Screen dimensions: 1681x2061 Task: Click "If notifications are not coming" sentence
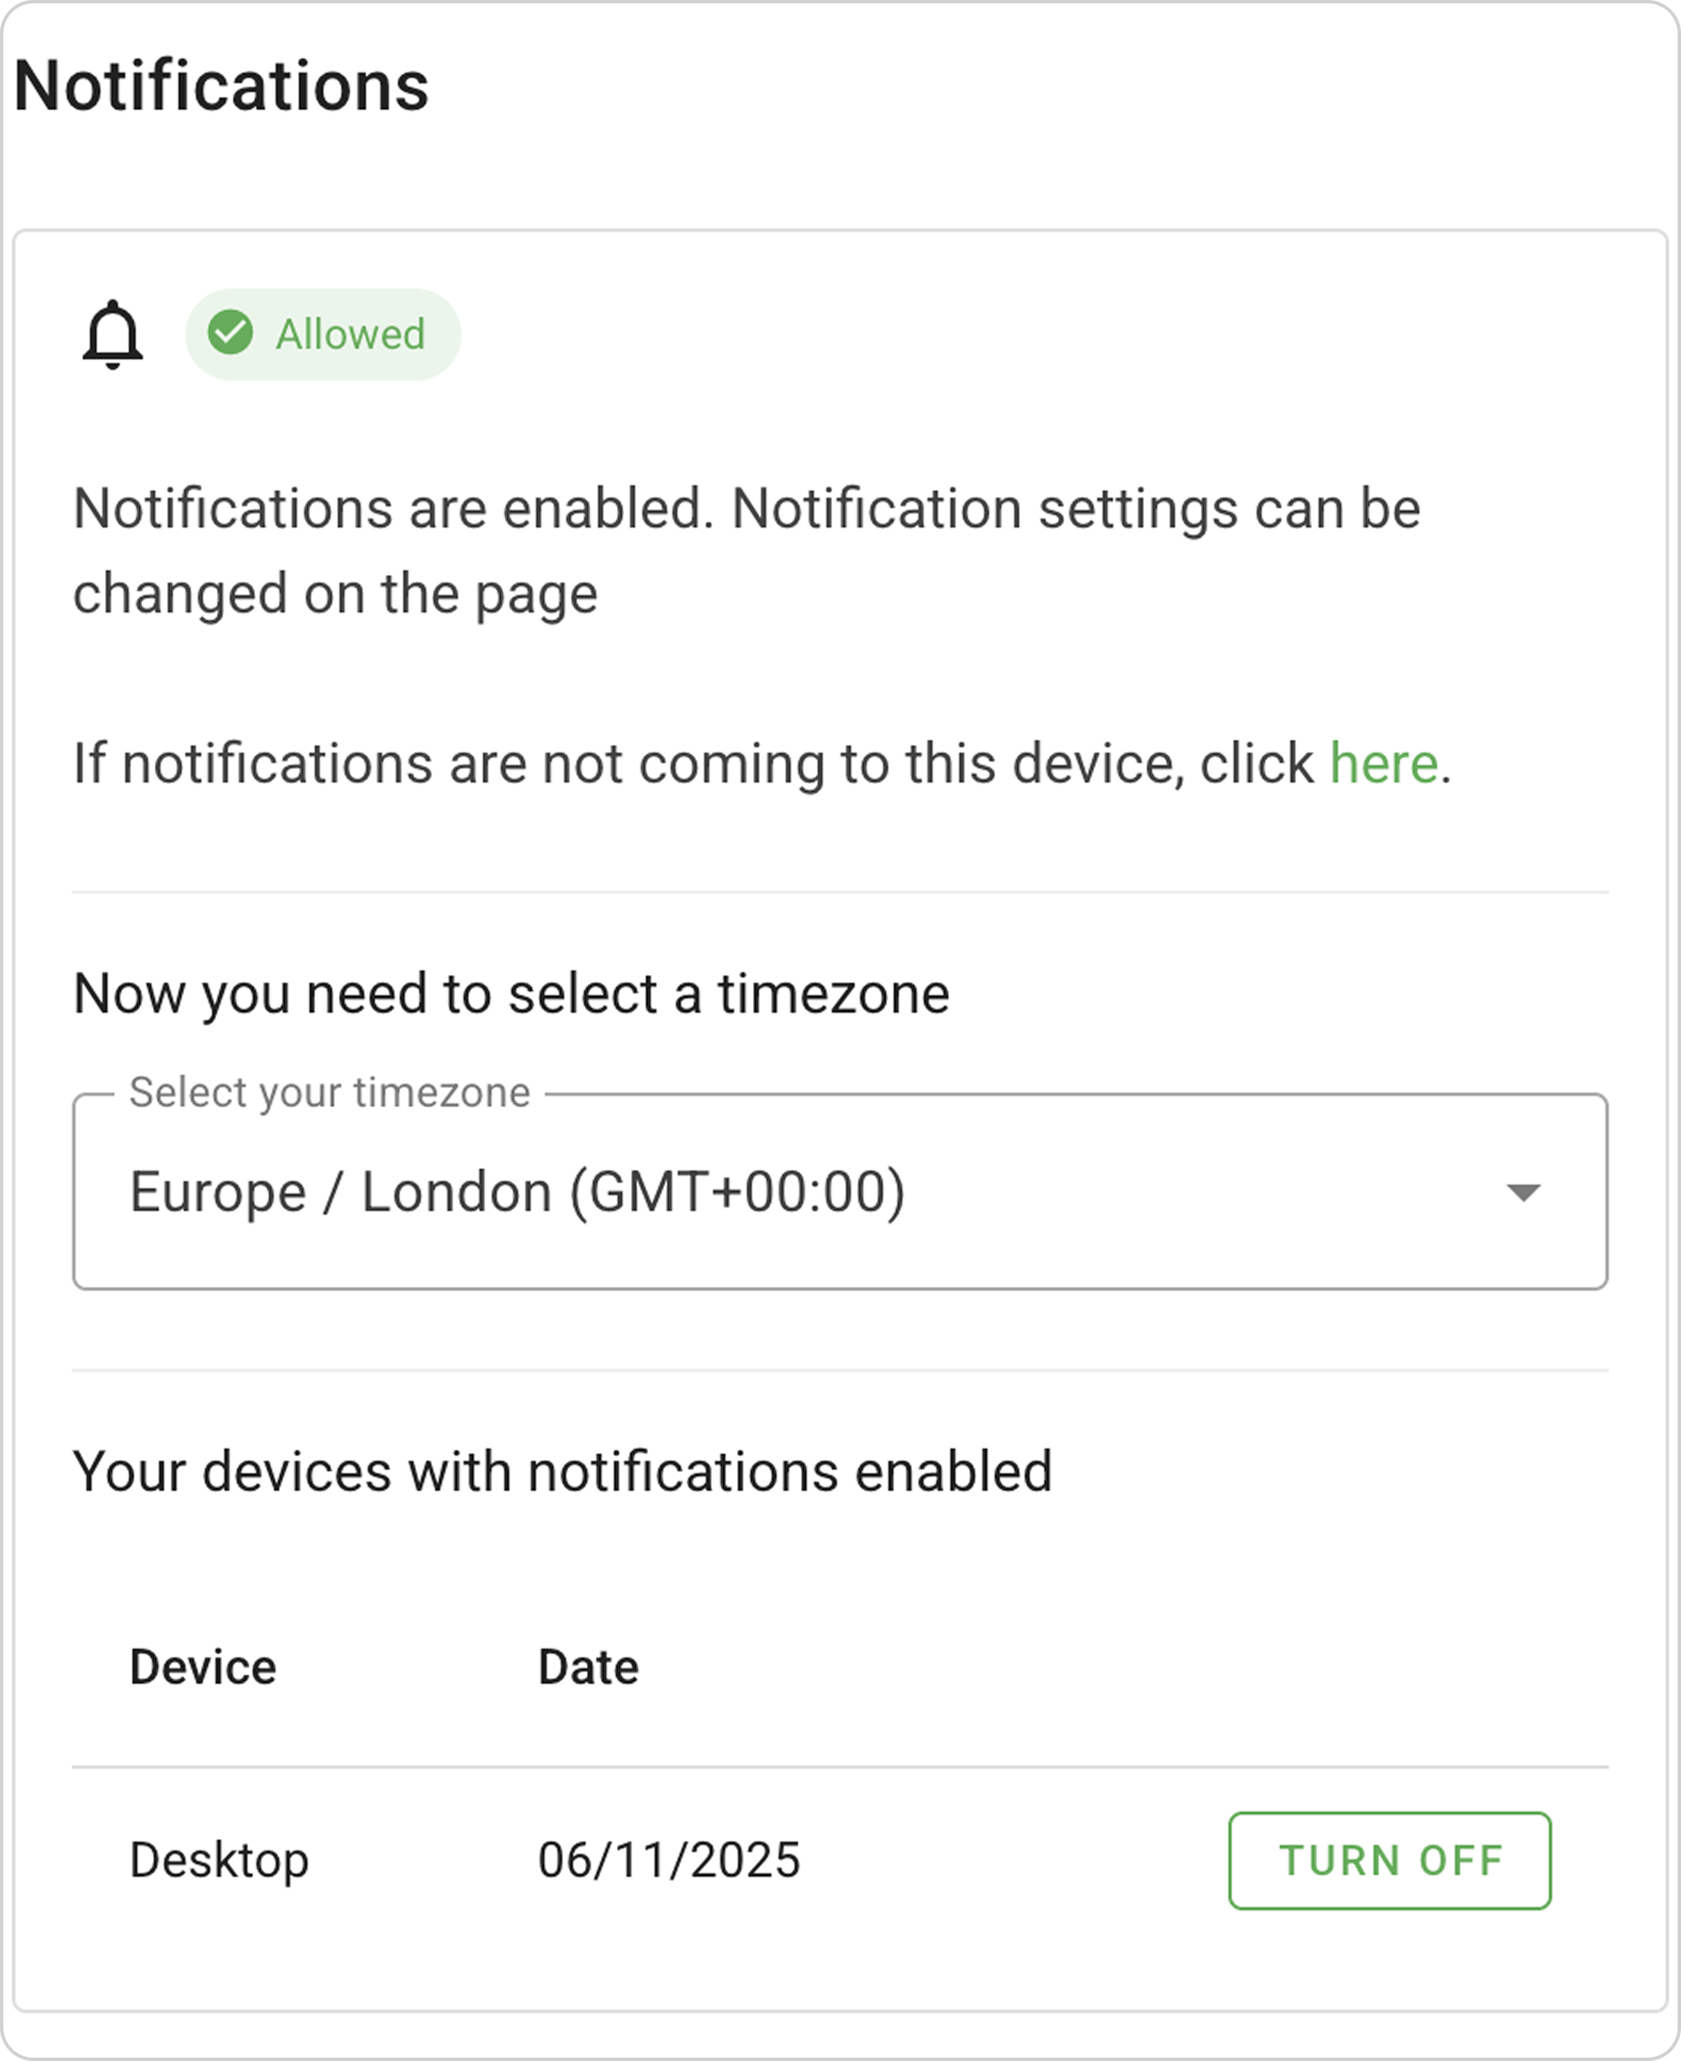pos(693,763)
